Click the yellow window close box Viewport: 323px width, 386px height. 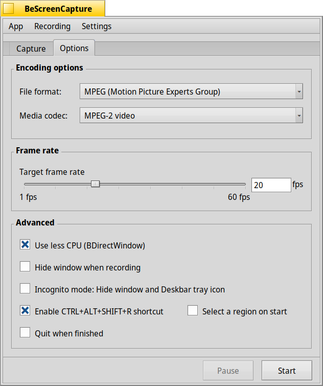tap(8, 9)
